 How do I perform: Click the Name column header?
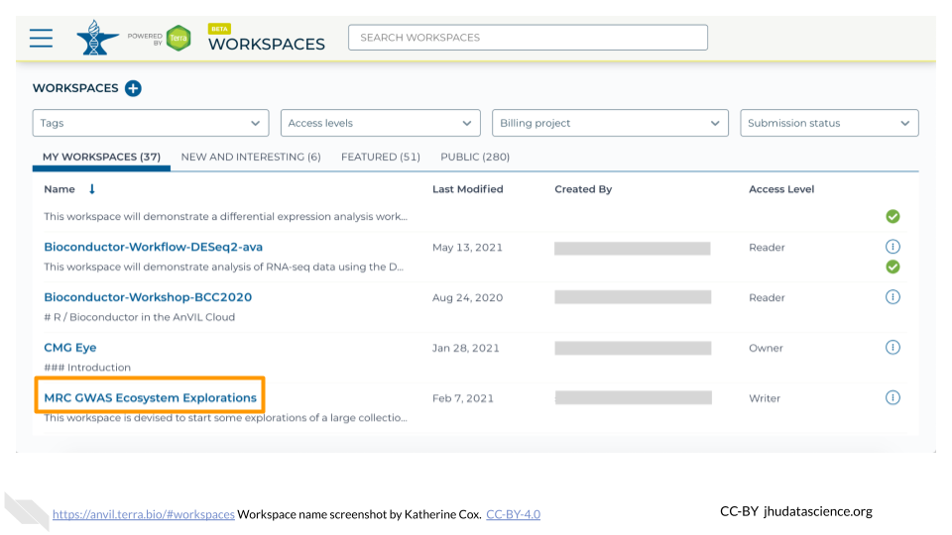59,189
